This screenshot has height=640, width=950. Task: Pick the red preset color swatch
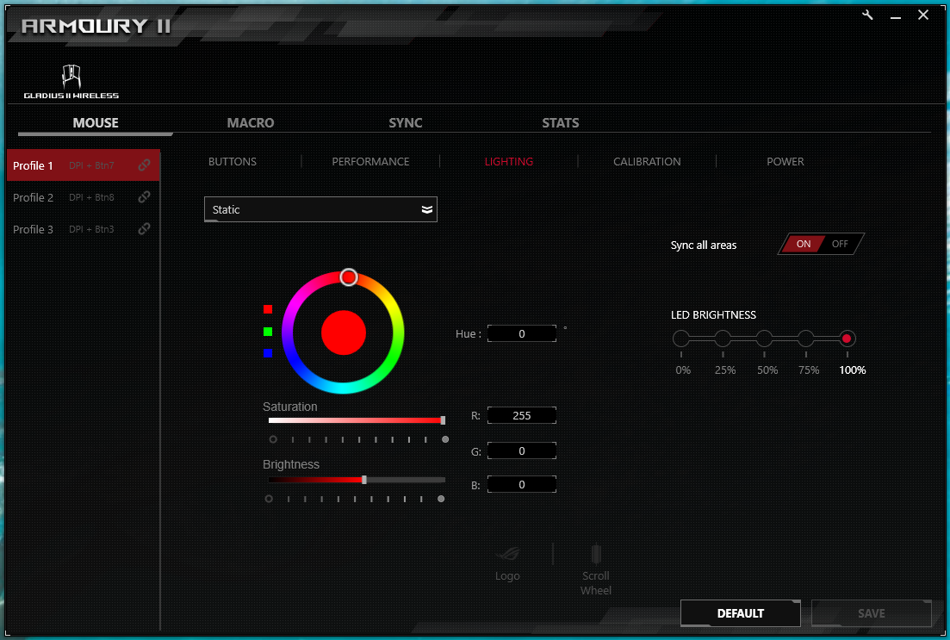[268, 309]
